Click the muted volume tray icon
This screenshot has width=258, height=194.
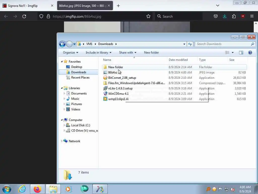click(233, 189)
